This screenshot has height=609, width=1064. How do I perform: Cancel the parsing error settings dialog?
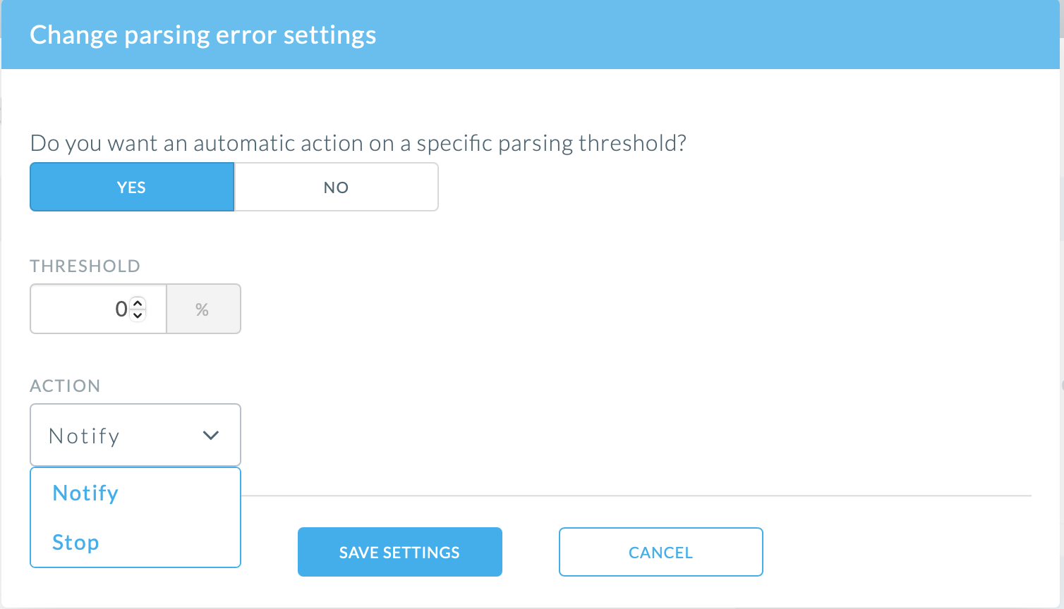tap(660, 553)
